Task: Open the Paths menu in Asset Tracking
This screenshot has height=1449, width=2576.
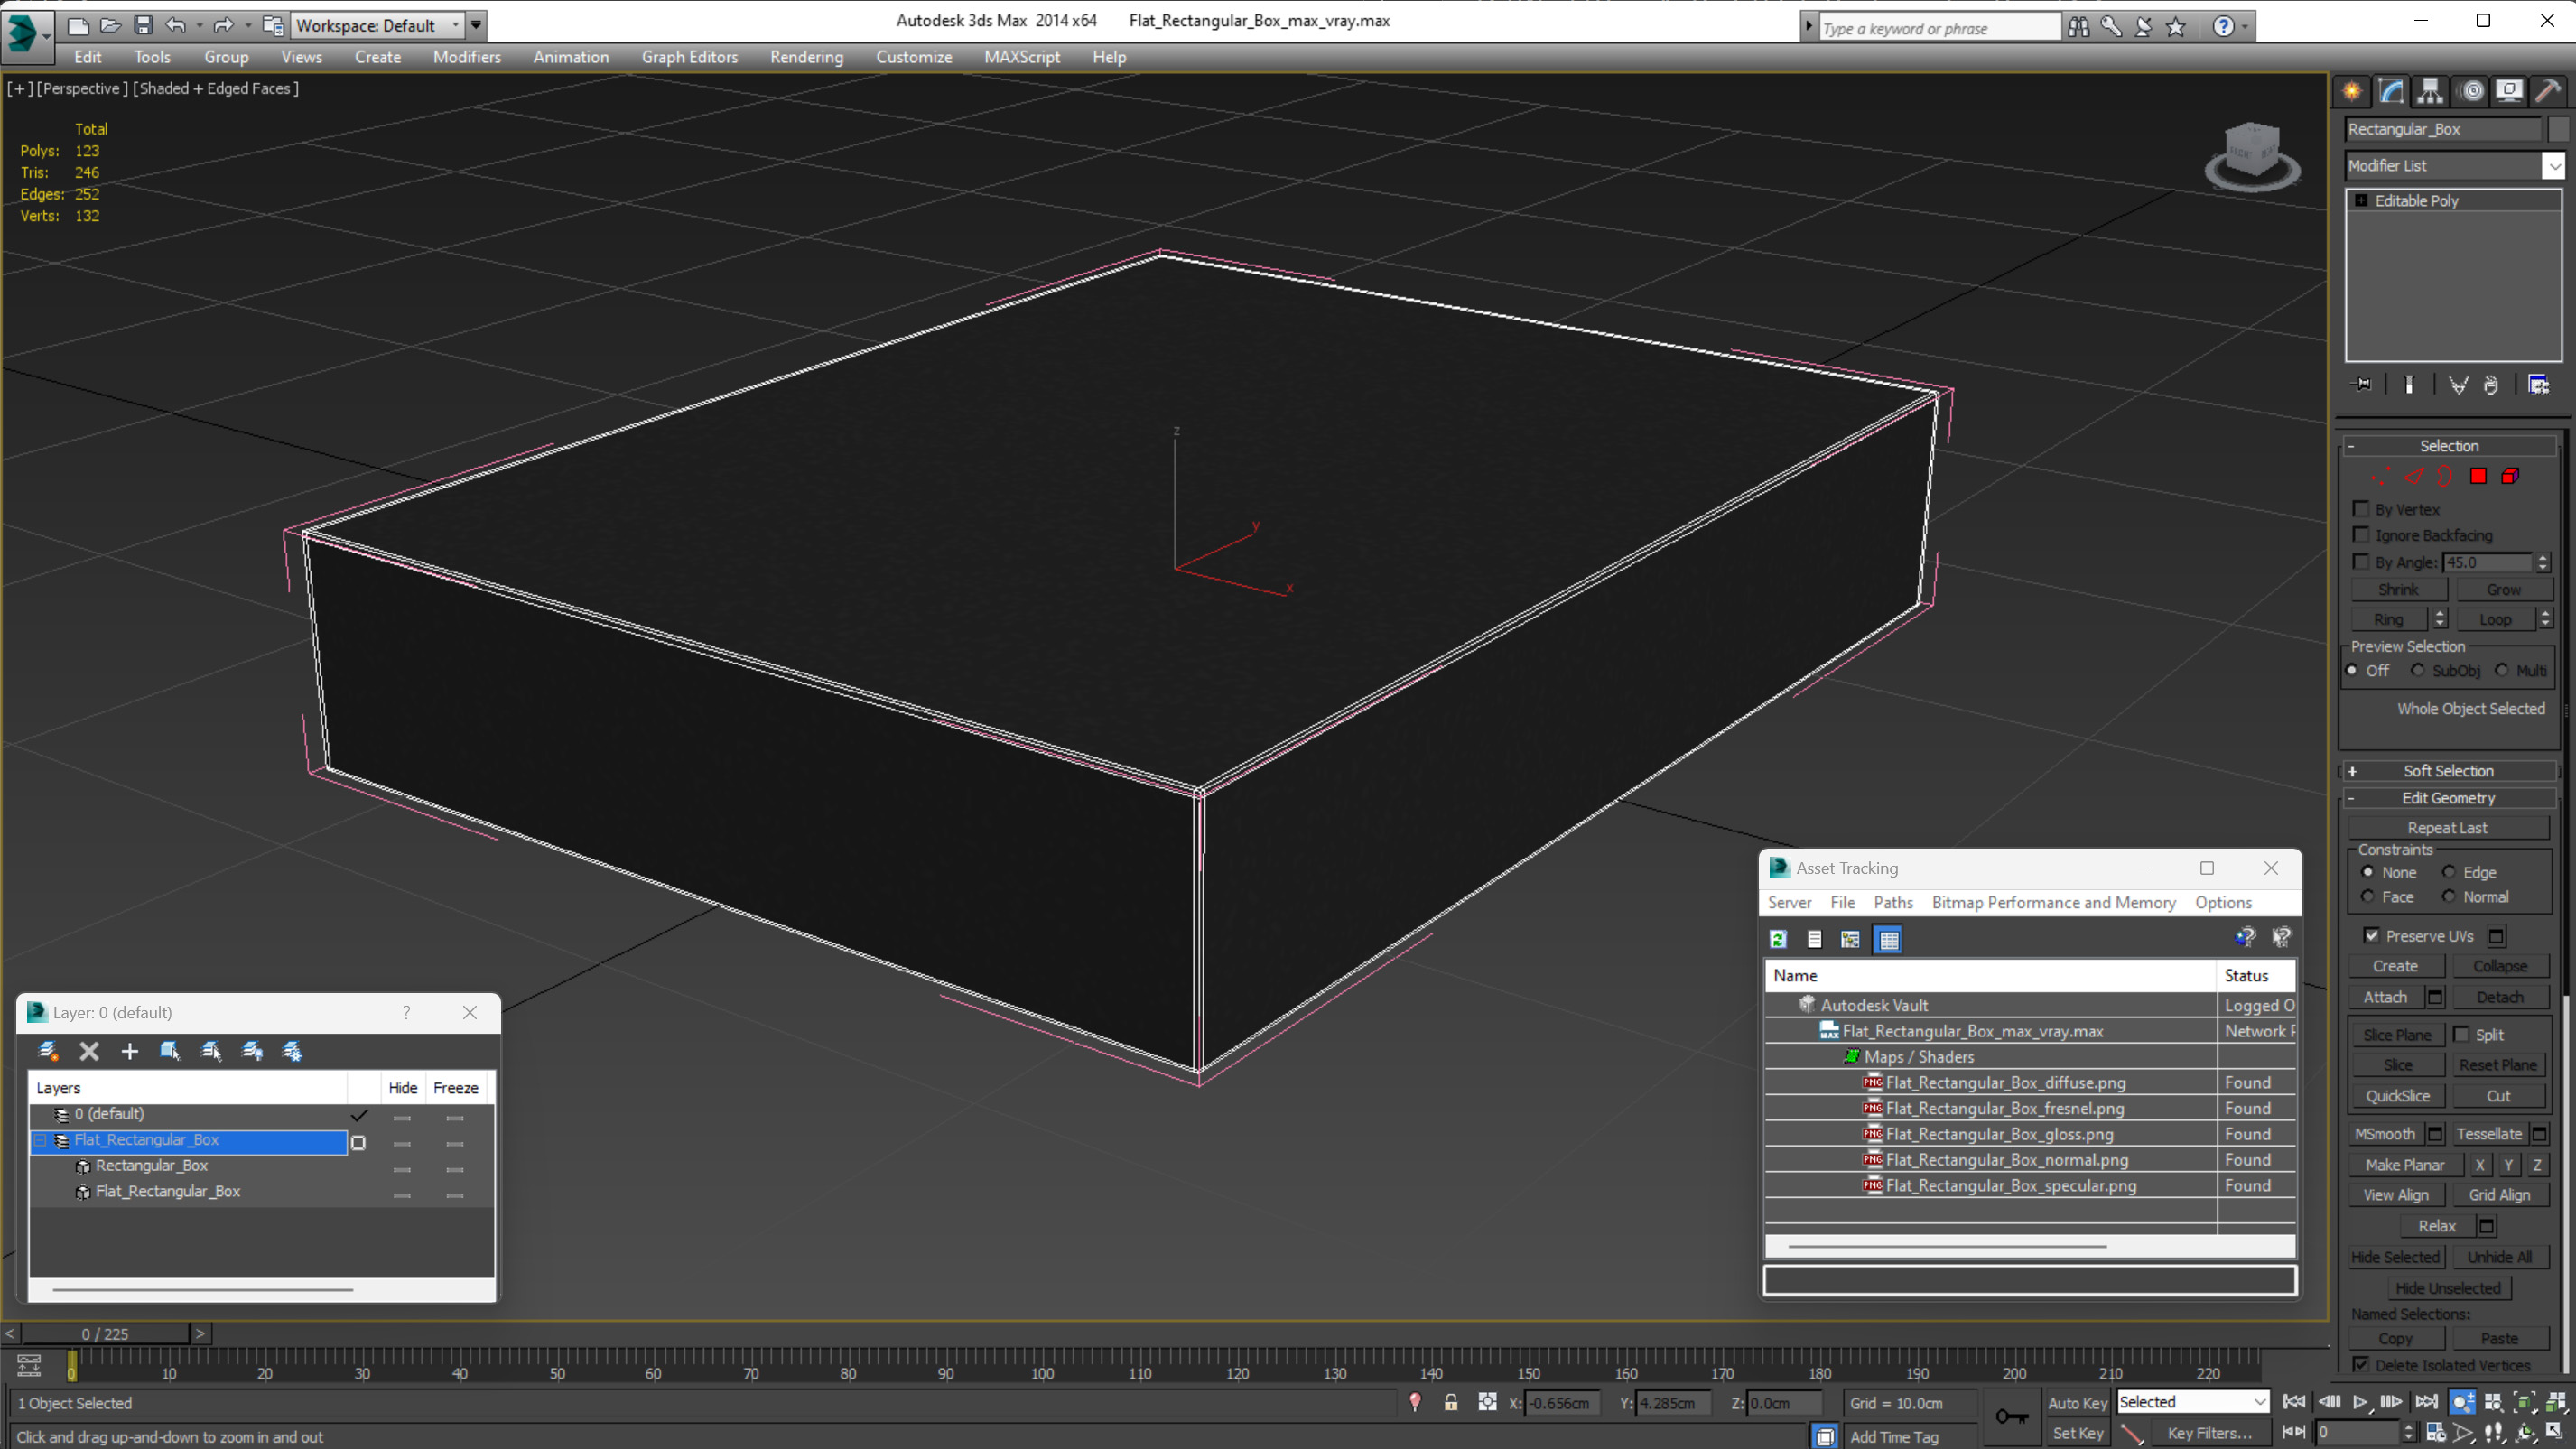Action: 1892,903
